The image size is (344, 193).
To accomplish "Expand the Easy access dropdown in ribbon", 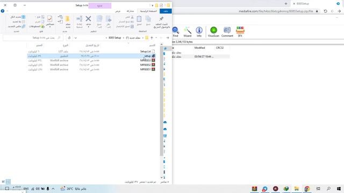I will 60,21.
